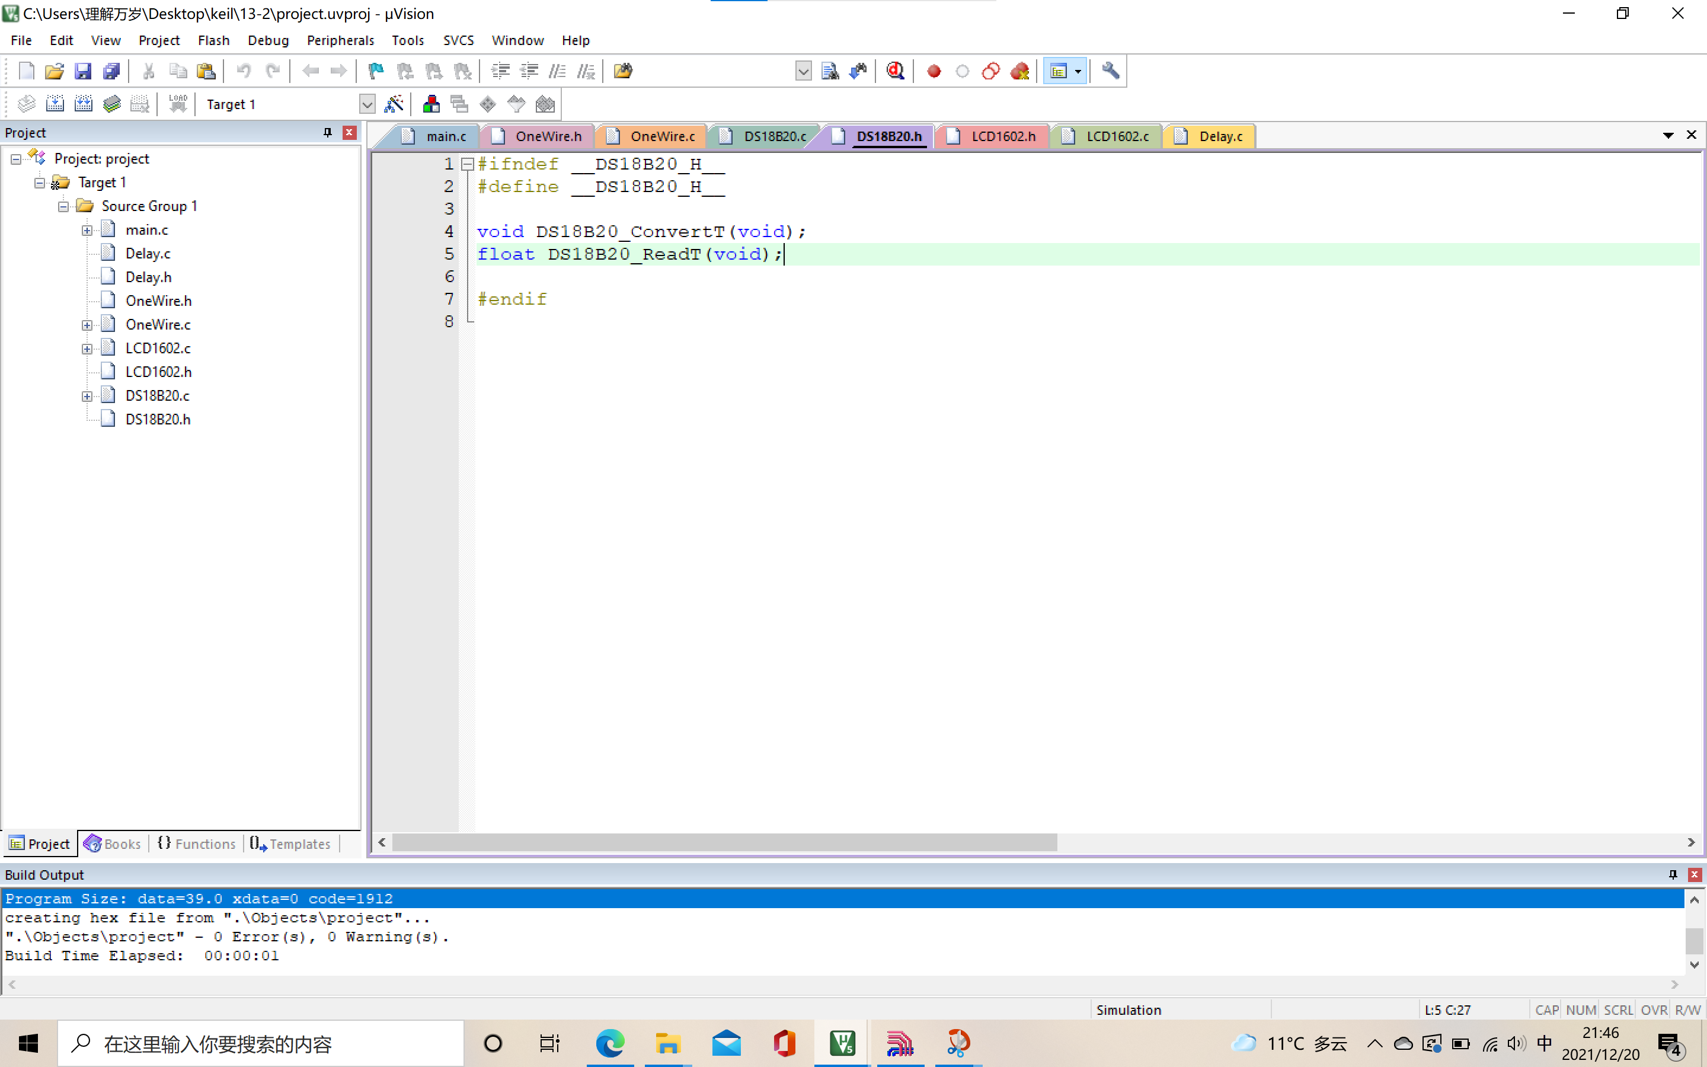Click the Open file icon
Screen dimensions: 1707x1067
[x=55, y=71]
